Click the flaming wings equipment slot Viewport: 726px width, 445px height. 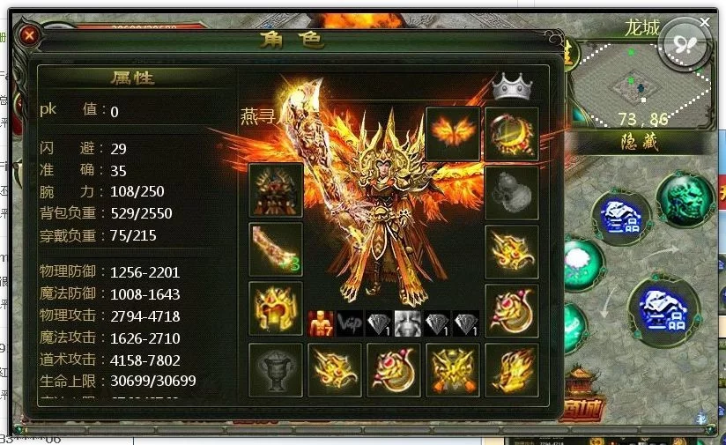click(452, 134)
